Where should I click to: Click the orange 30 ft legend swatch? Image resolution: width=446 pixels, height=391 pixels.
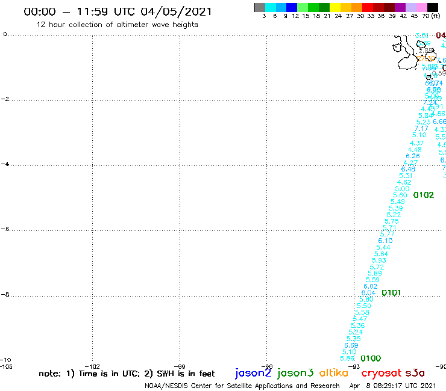pyautogui.click(x=357, y=8)
